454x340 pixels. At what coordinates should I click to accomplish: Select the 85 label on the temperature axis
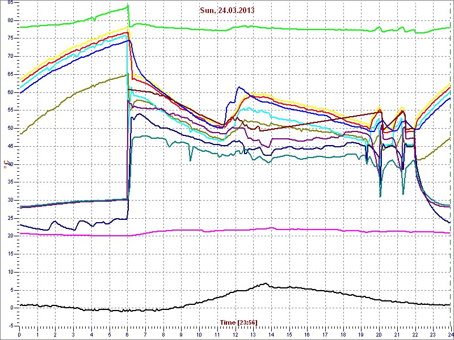(10, 3)
